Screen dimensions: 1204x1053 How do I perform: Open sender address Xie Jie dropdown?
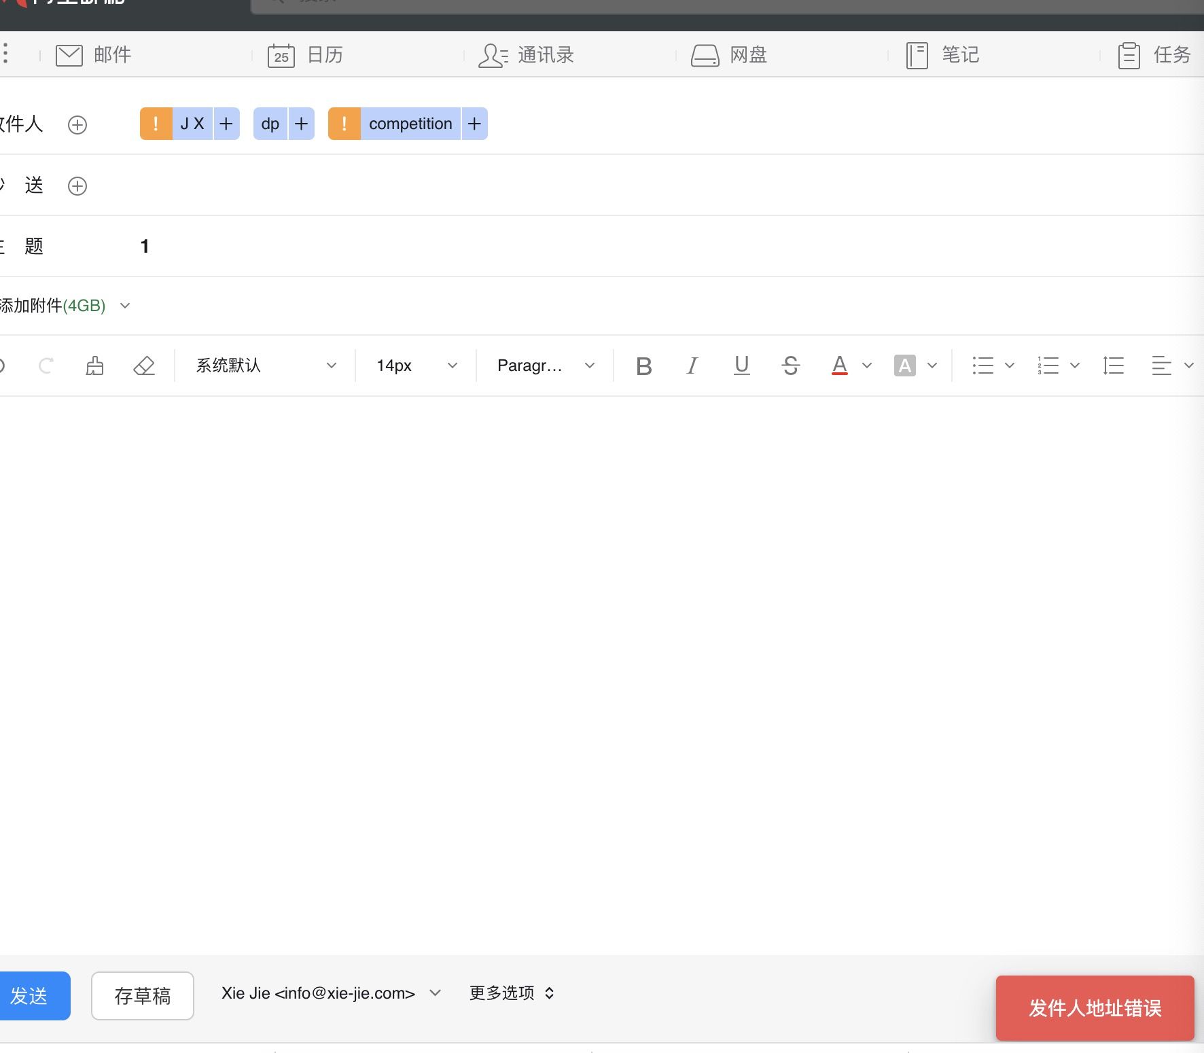(x=332, y=993)
